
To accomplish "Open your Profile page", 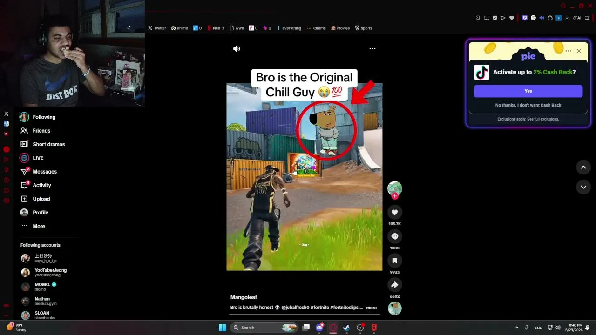I will (34, 213).
